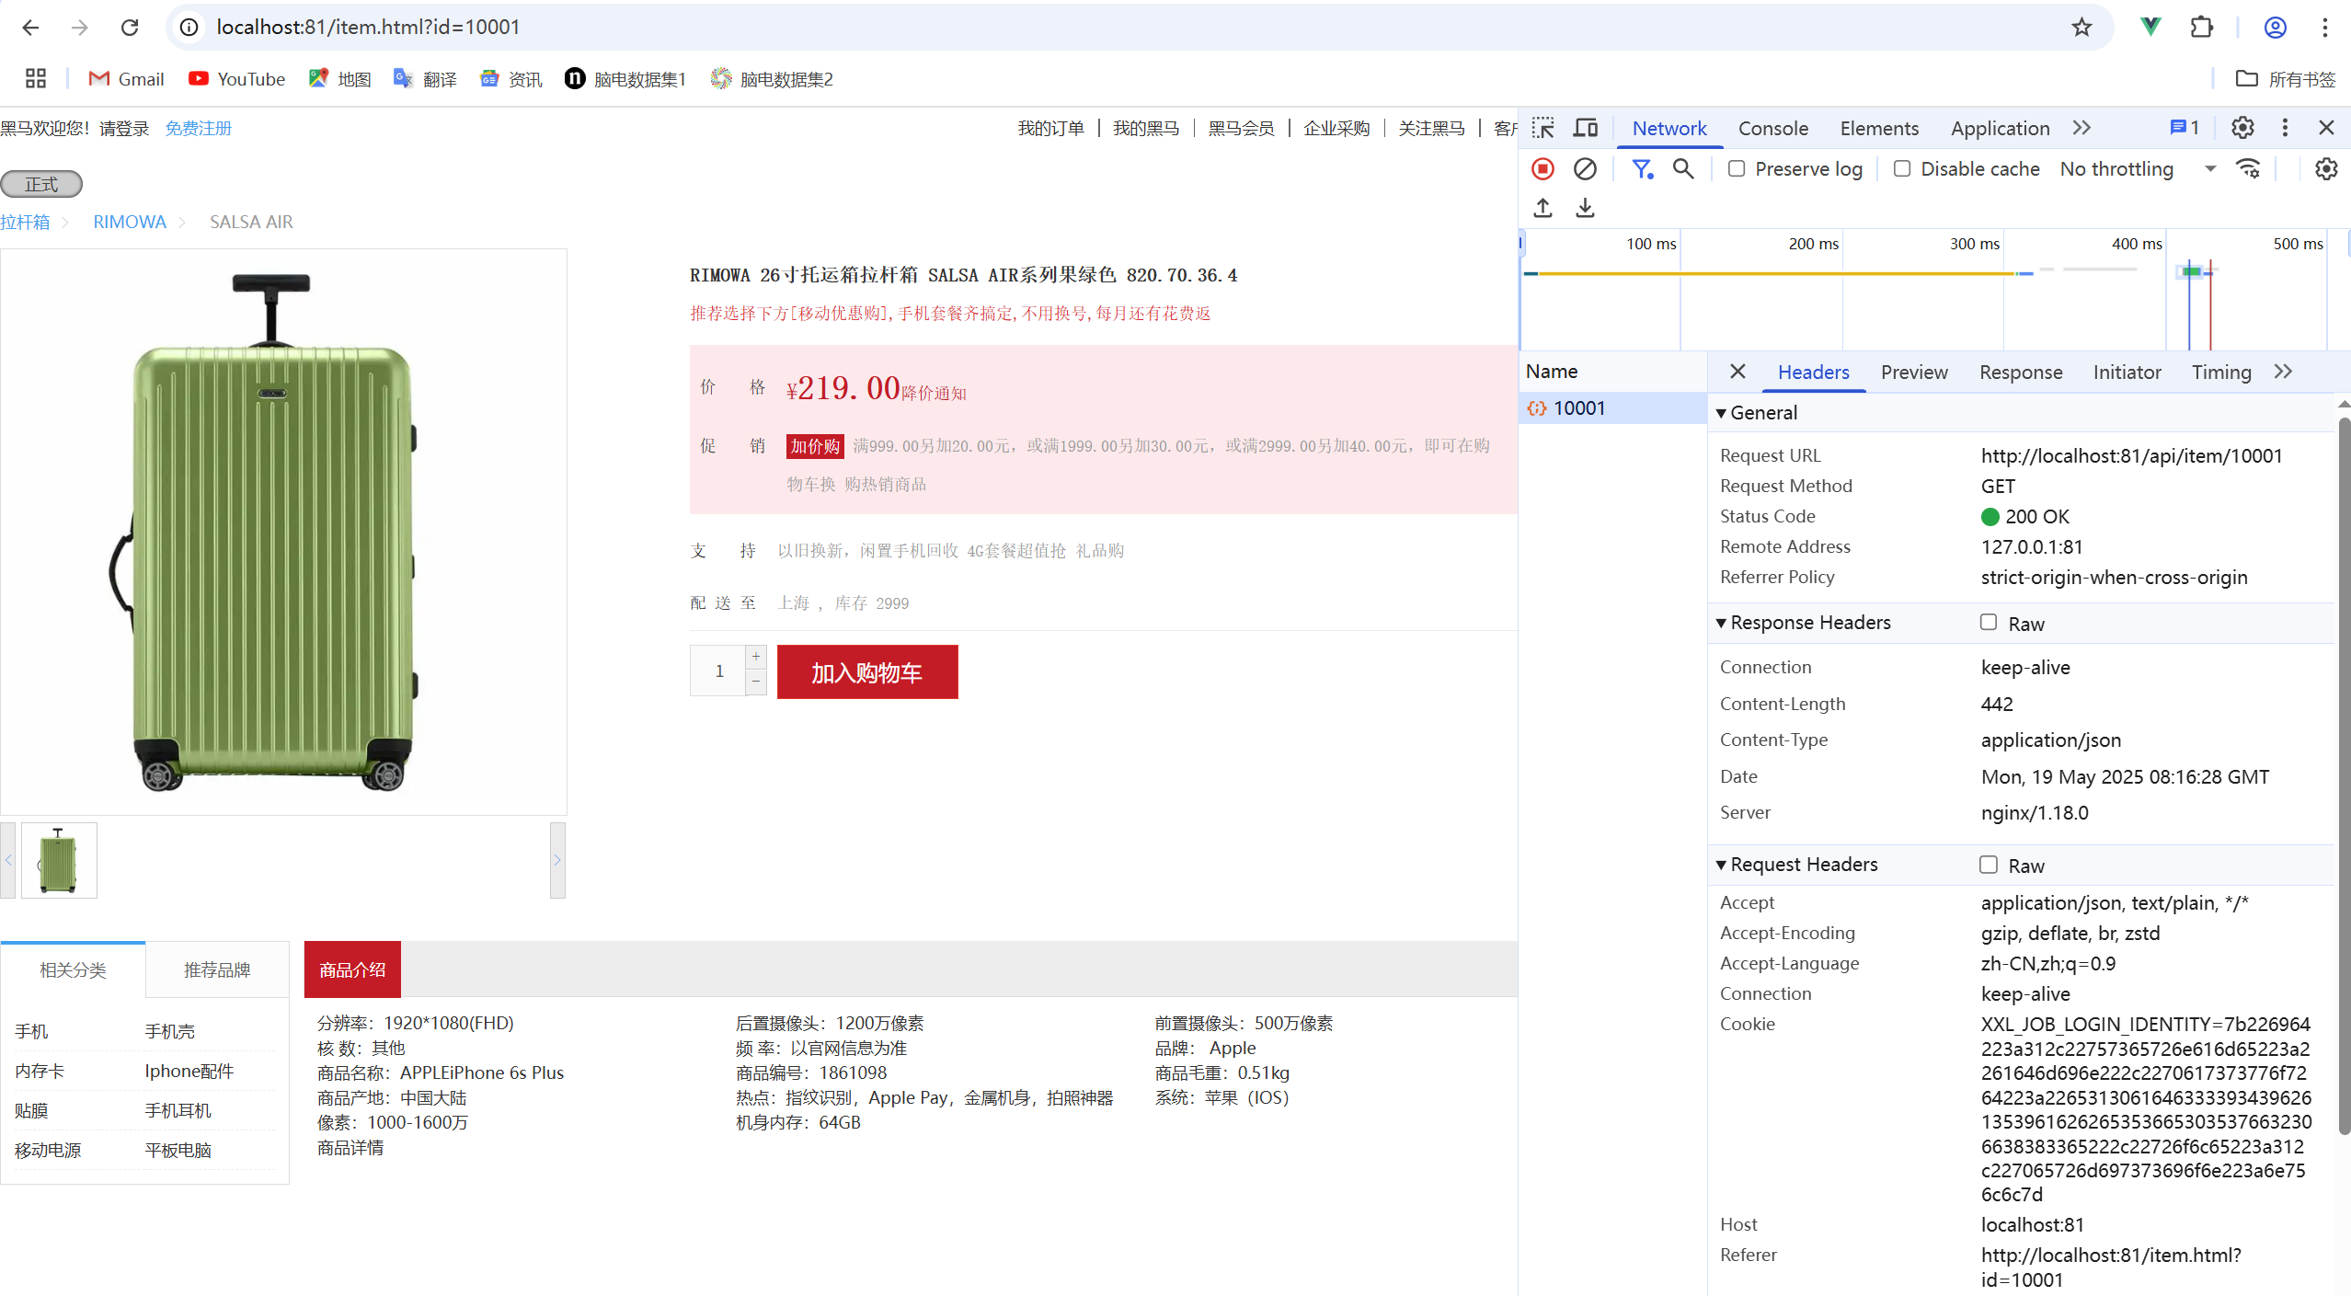This screenshot has width=2351, height=1296.
Task: Toggle the device toolbar icon
Action: pyautogui.click(x=1586, y=128)
